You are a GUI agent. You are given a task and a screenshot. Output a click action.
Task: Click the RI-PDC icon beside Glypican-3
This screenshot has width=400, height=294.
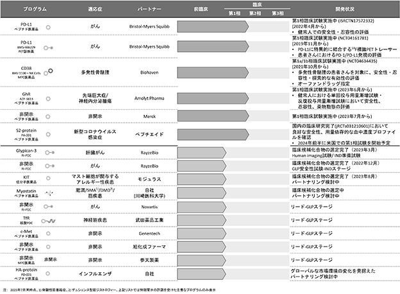(50, 153)
